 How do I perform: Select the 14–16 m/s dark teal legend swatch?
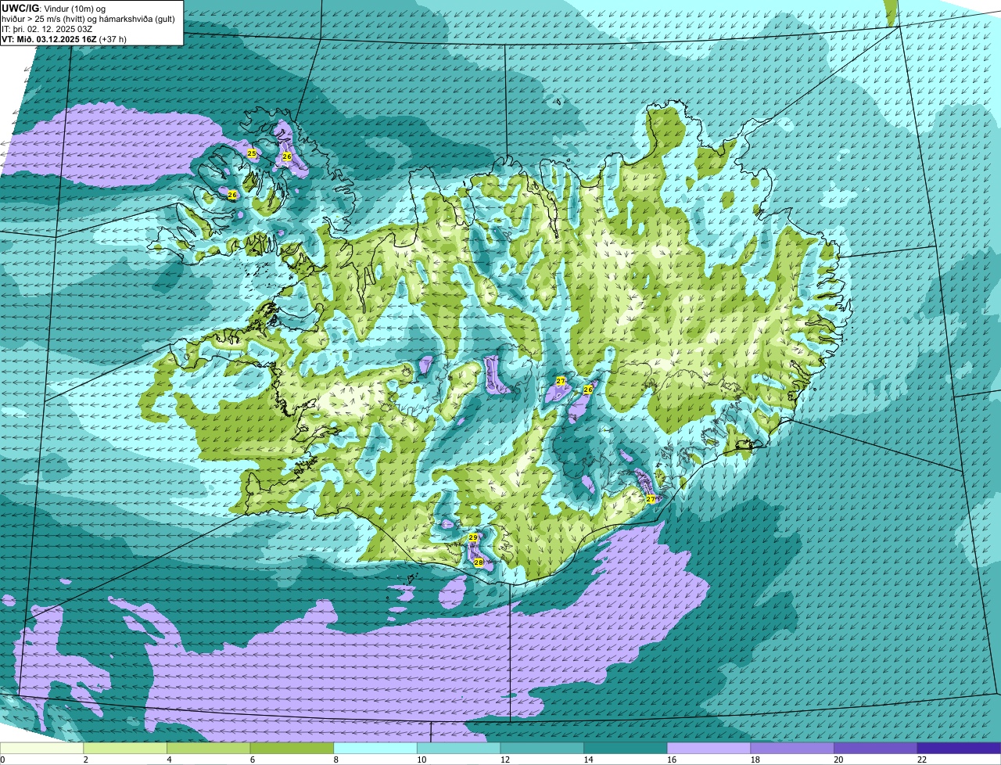625,748
